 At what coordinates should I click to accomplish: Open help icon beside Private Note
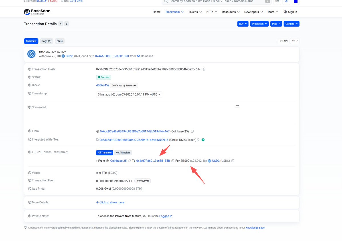click(x=29, y=216)
